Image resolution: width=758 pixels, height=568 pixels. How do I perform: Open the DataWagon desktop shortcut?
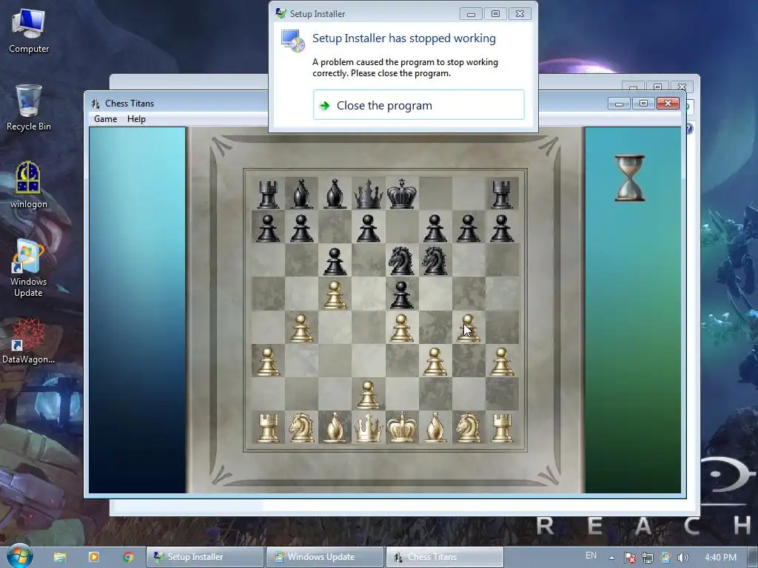[x=29, y=341]
